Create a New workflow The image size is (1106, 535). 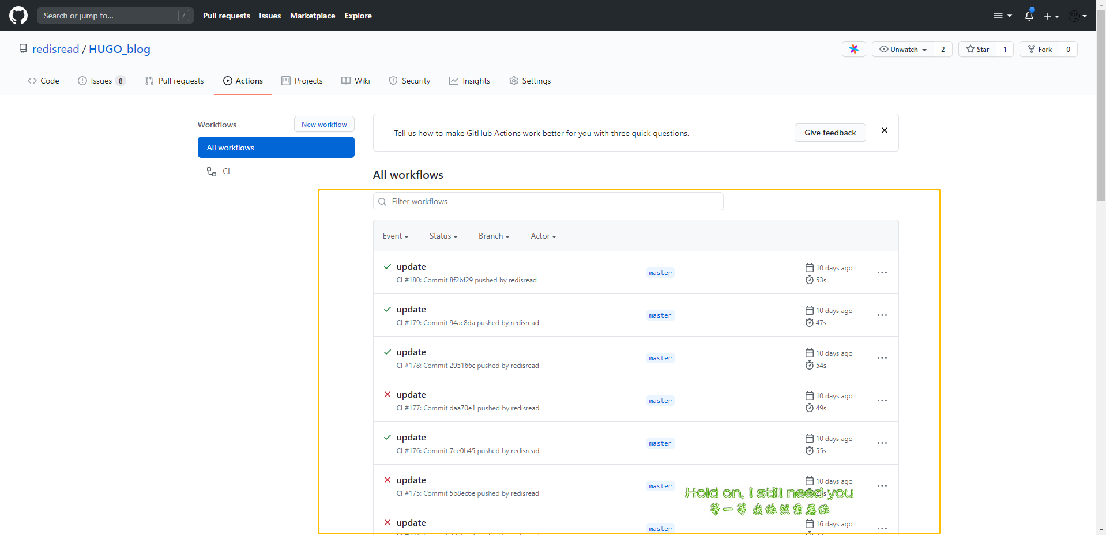[324, 124]
